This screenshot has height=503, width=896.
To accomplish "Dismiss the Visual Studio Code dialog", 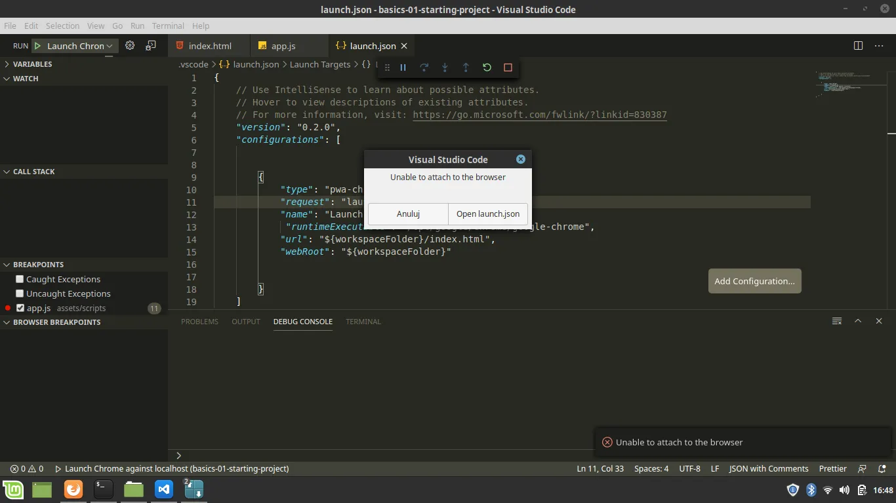I will [x=520, y=159].
